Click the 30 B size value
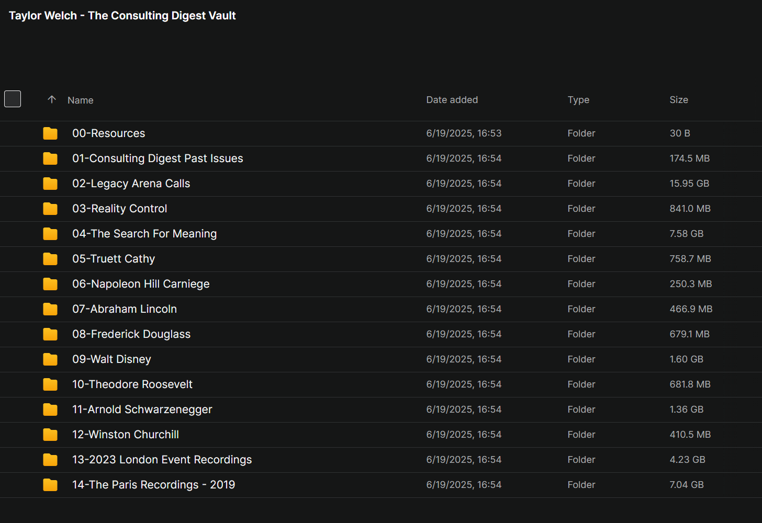 point(680,133)
